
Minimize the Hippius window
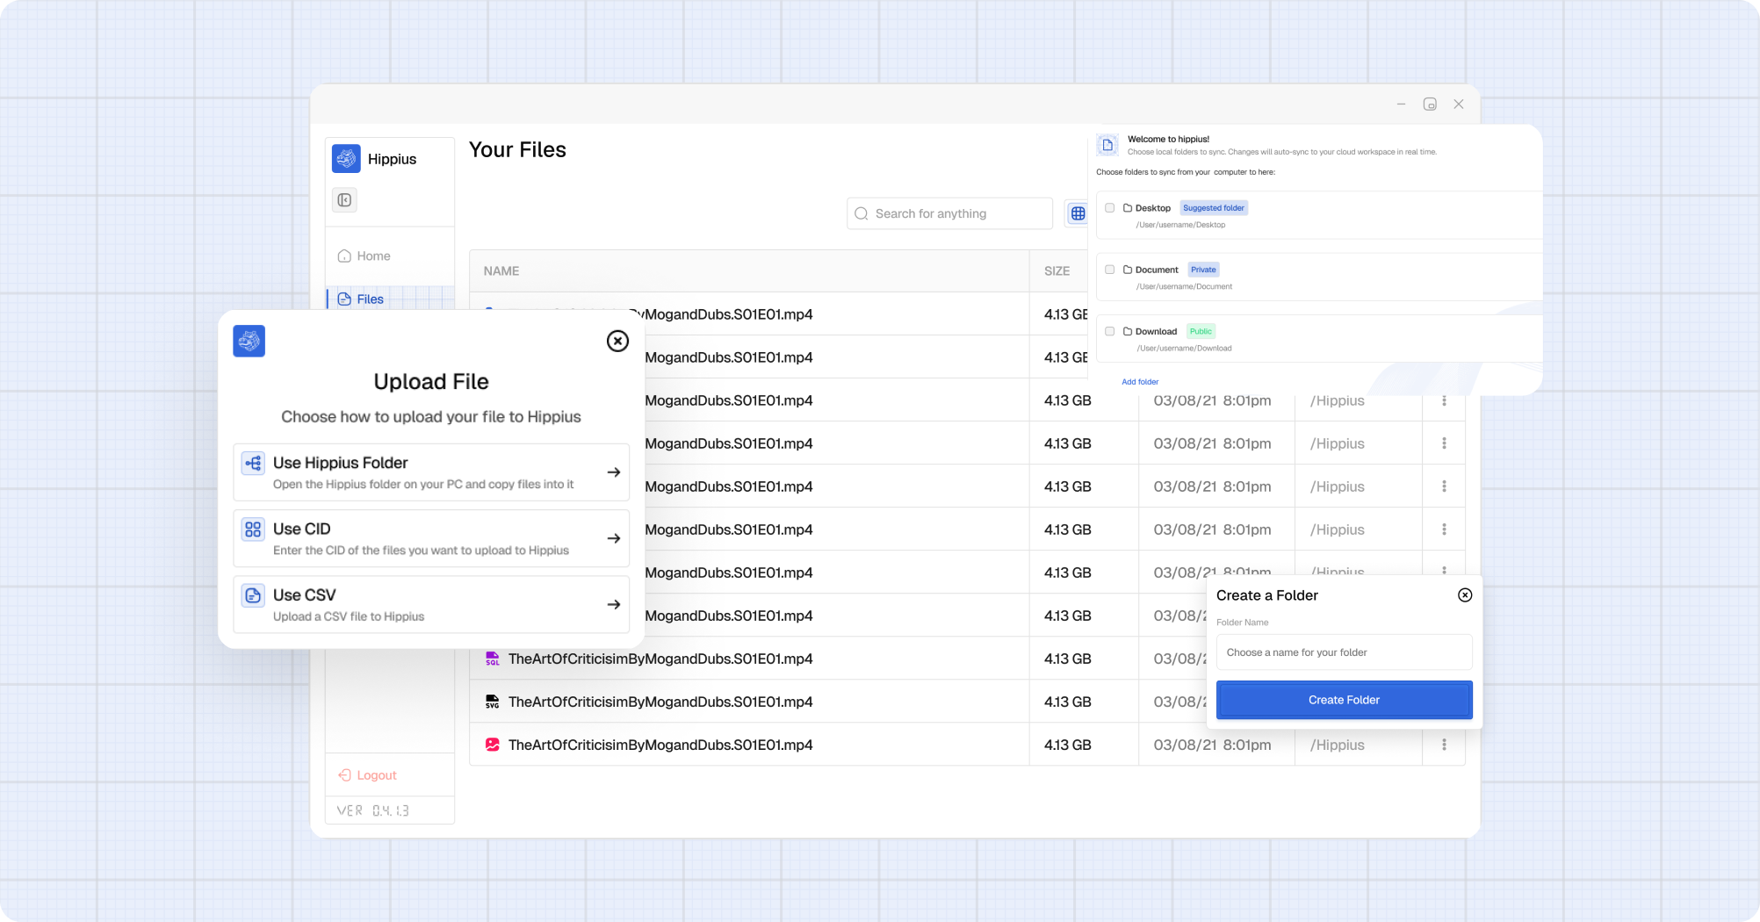[x=1401, y=104]
